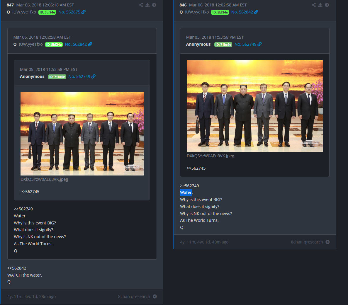Click 8chan qresearch label in post 847 footer

click(x=134, y=296)
